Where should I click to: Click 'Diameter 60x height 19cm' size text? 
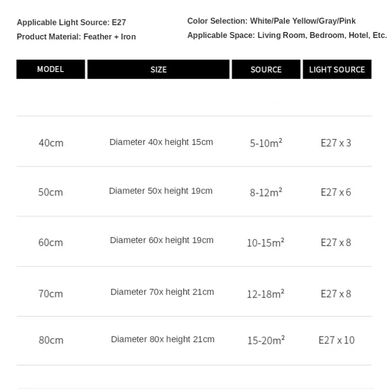click(161, 240)
